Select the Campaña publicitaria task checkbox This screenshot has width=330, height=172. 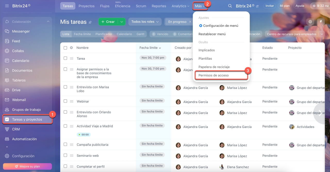[x=65, y=144]
